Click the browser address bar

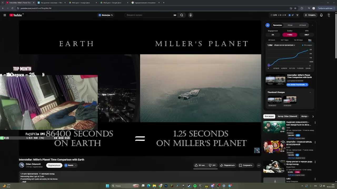(x=153, y=8)
